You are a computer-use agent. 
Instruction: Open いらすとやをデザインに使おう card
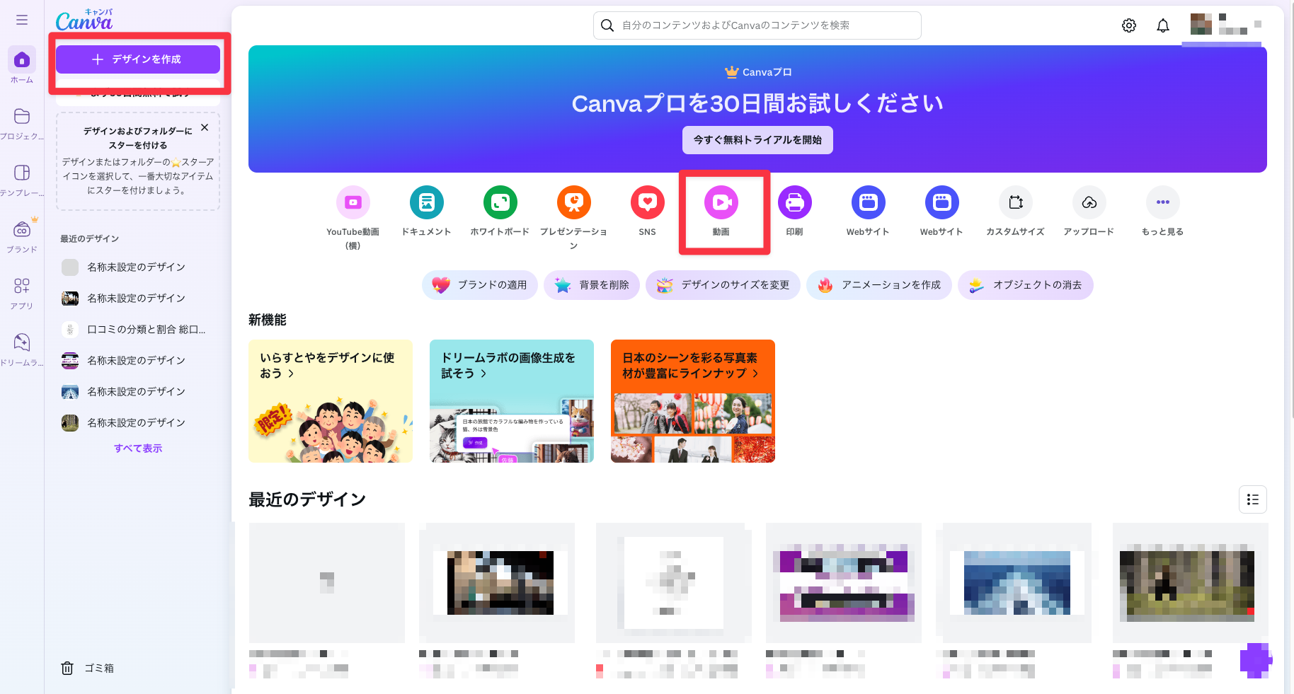click(331, 401)
